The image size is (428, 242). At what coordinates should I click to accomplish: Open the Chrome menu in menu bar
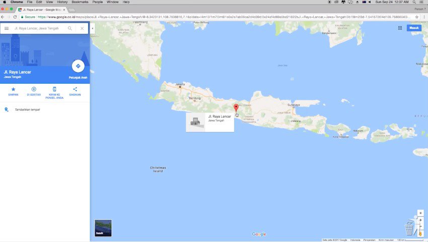click(x=17, y=2)
